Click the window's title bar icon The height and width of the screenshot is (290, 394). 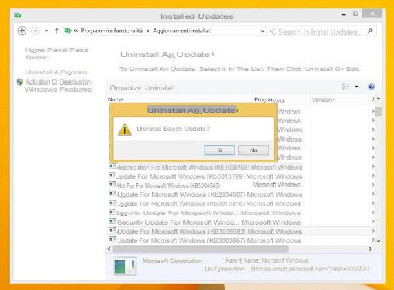17,16
